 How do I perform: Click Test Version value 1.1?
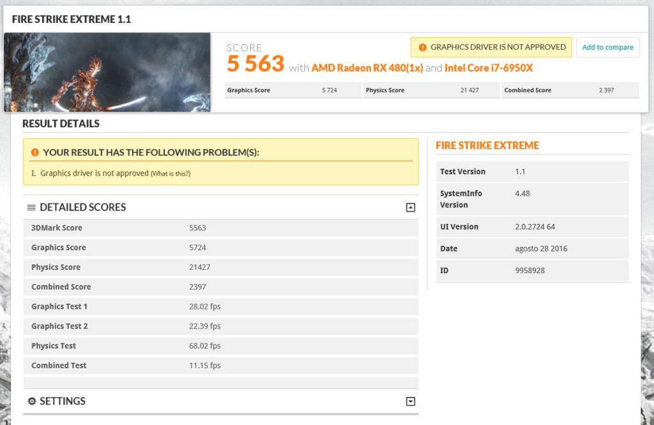point(520,172)
